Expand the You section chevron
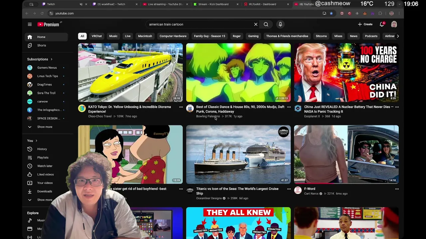This screenshot has height=239, width=426. tap(36, 141)
